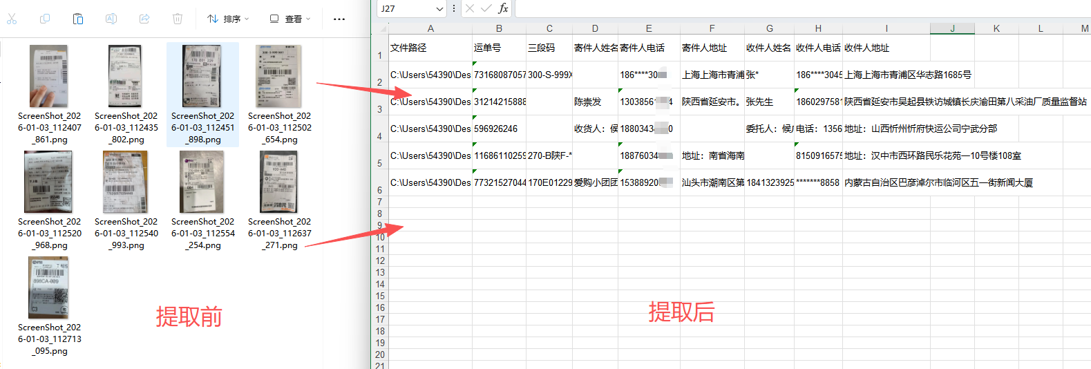Select column H header in spreadsheet
This screenshot has height=369, width=1091.
tap(818, 28)
